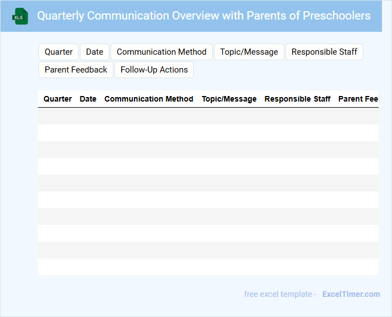392x317 pixels.
Task: Click the Date tag button
Action: point(94,52)
